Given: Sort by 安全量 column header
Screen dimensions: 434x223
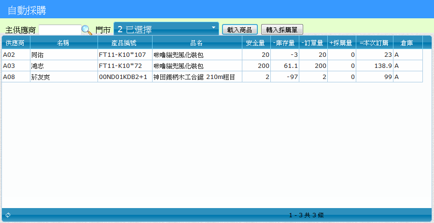Looking at the screenshot, I should 256,43.
